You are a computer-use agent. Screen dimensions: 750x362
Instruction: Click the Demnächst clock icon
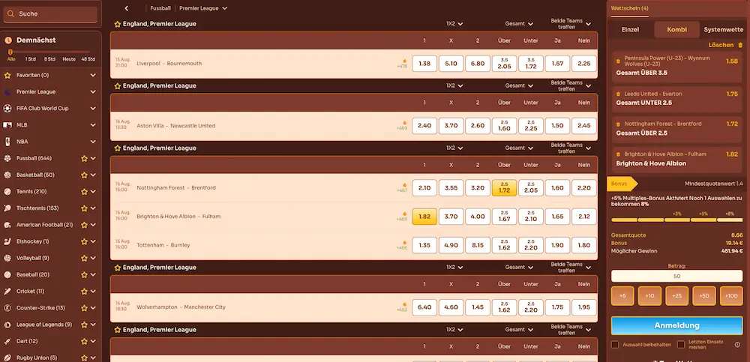[8, 40]
